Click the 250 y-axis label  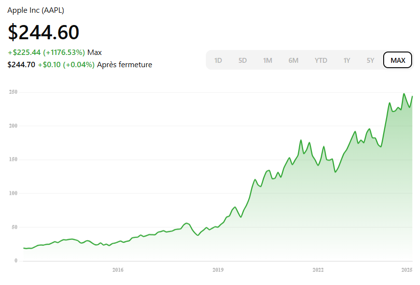(x=13, y=92)
